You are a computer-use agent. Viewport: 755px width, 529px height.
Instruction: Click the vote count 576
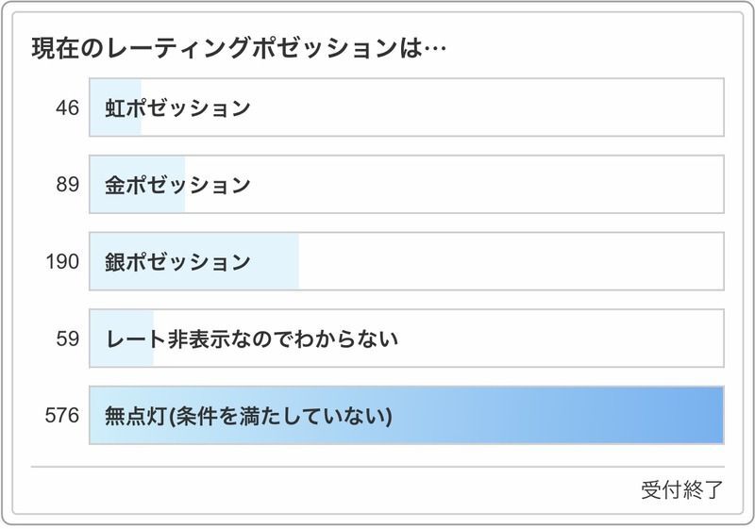pyautogui.click(x=62, y=415)
